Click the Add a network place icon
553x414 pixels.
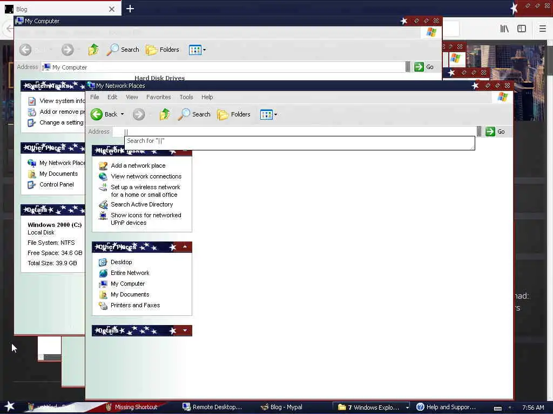(x=103, y=165)
